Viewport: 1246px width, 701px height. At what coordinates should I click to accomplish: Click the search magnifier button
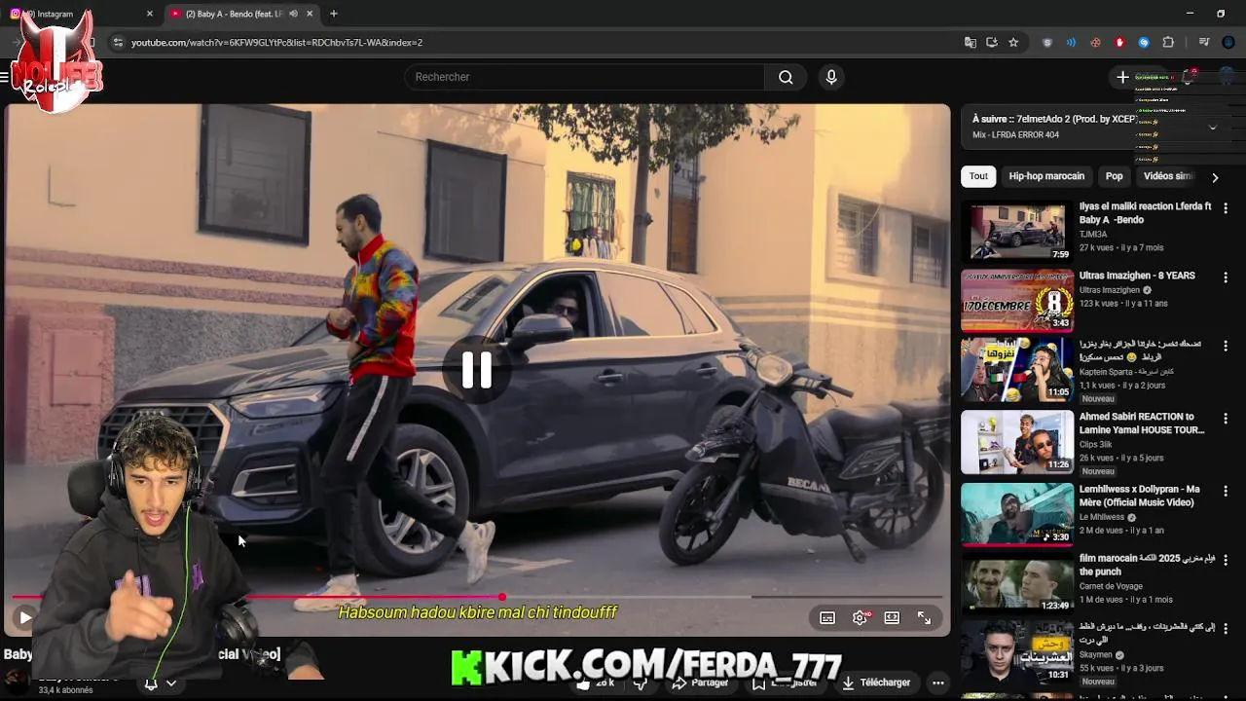pyautogui.click(x=786, y=77)
